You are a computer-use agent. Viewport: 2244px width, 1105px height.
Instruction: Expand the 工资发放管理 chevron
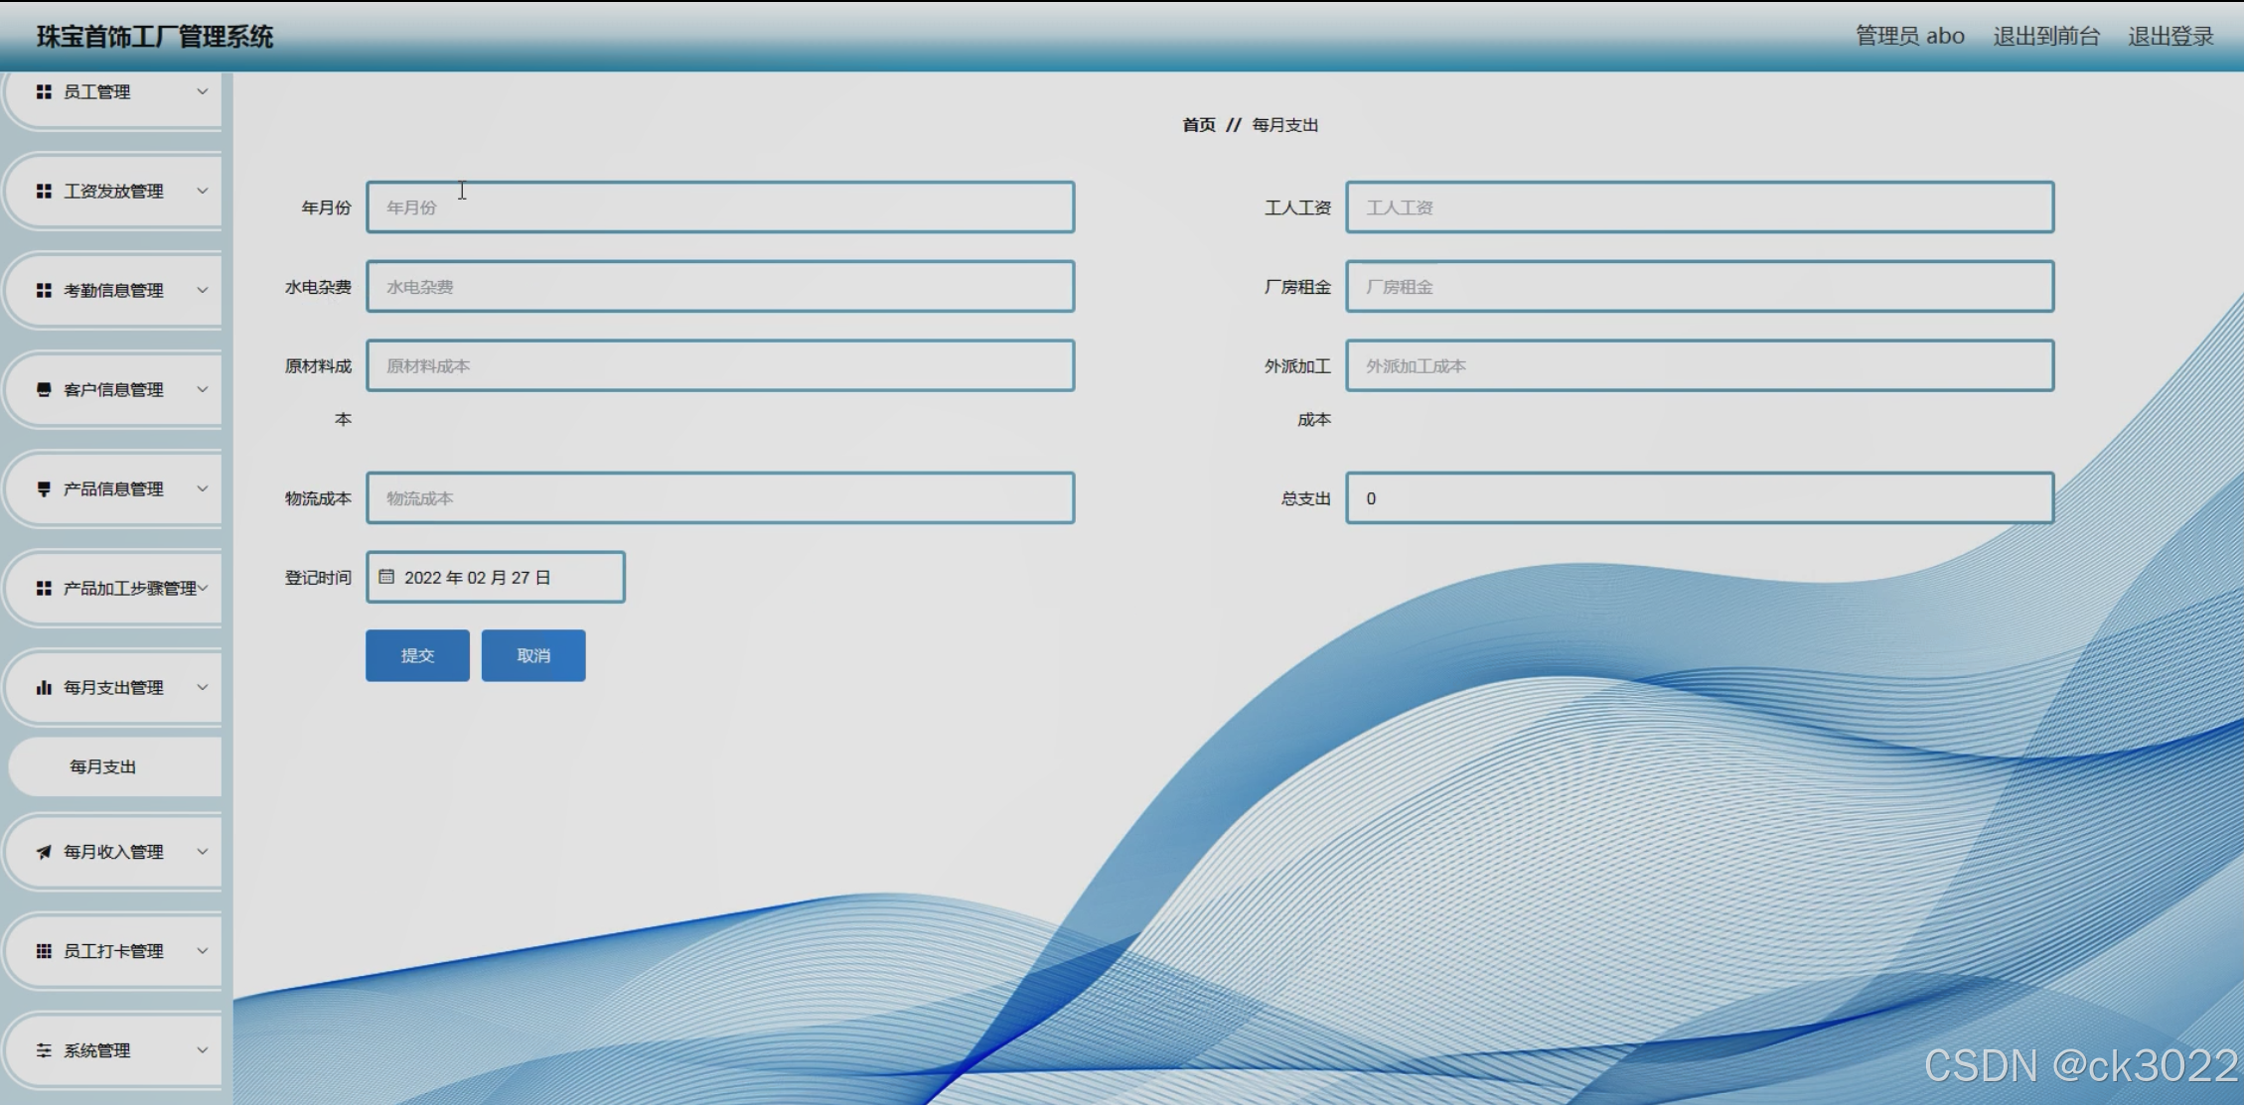(x=203, y=191)
